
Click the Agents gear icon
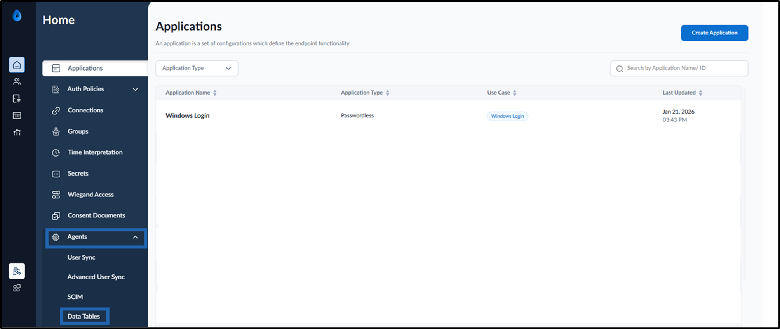[56, 237]
